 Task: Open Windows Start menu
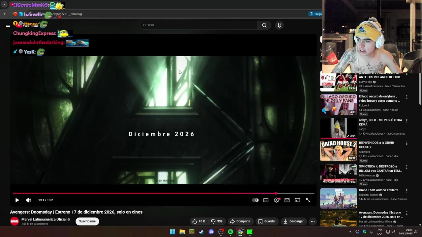[172, 232]
